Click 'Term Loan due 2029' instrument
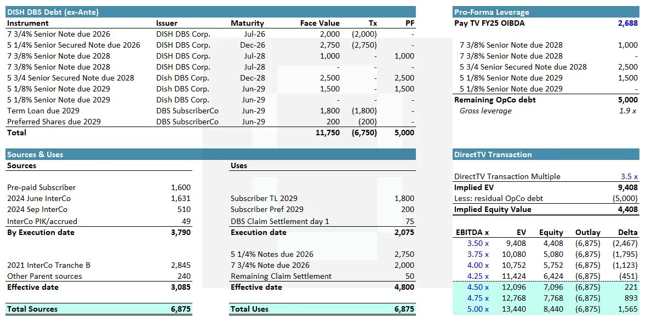The image size is (646, 327). click(x=43, y=111)
